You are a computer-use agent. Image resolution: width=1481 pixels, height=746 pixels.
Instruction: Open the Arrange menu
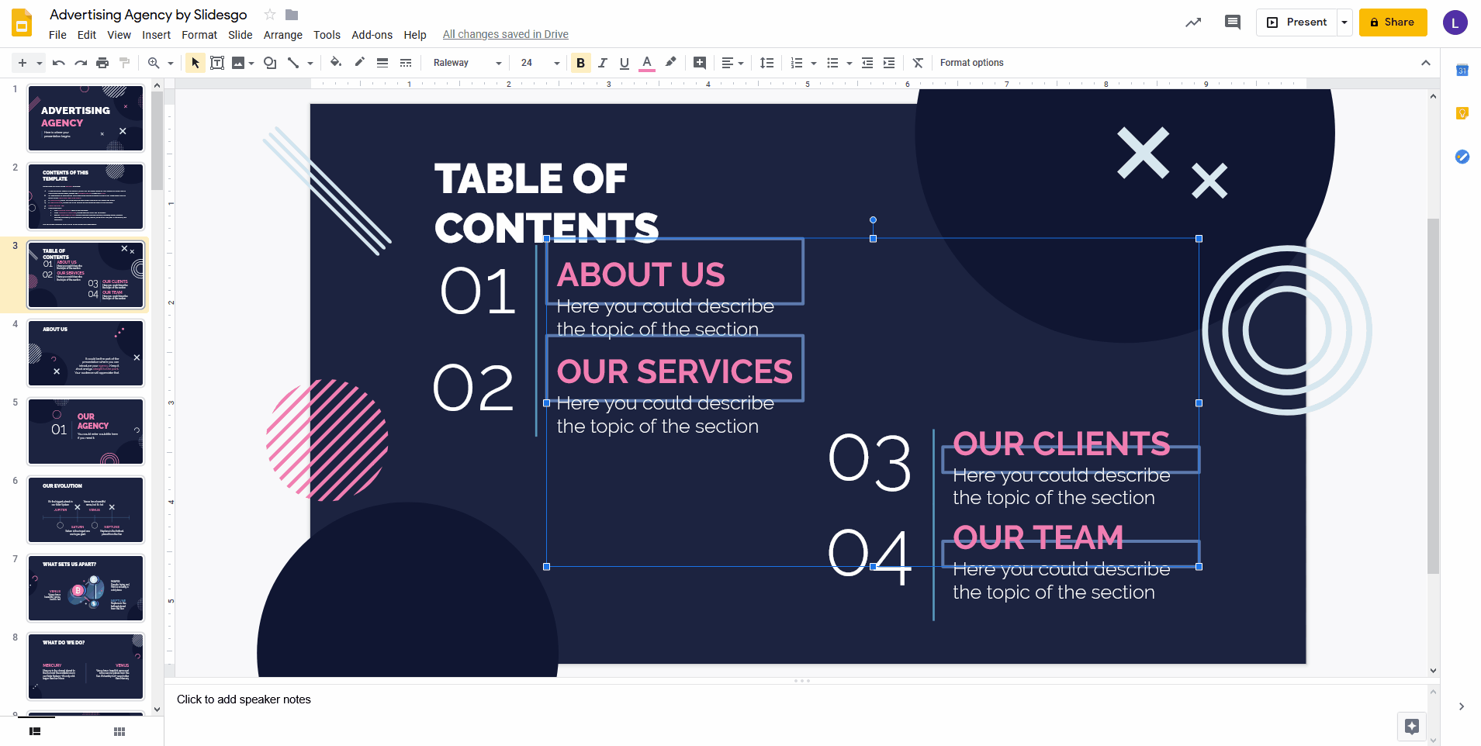point(283,35)
